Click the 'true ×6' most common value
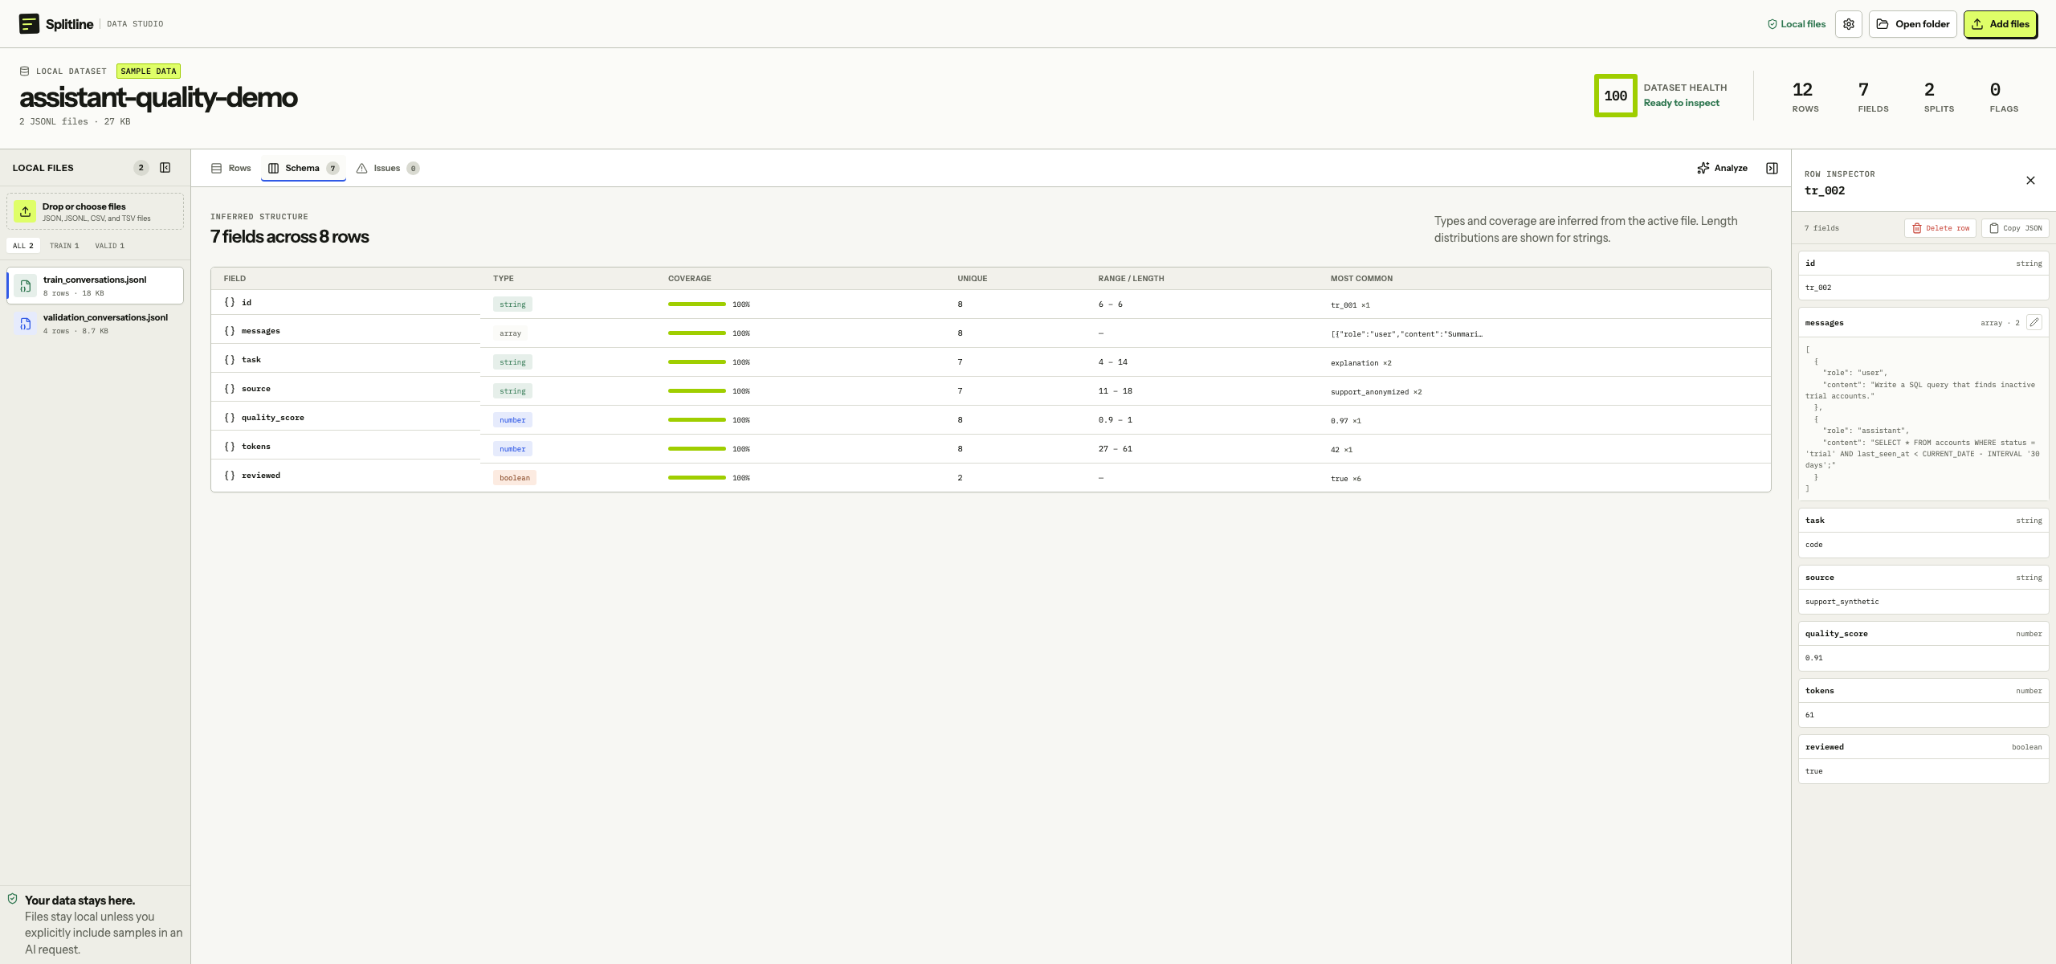 tap(1345, 479)
